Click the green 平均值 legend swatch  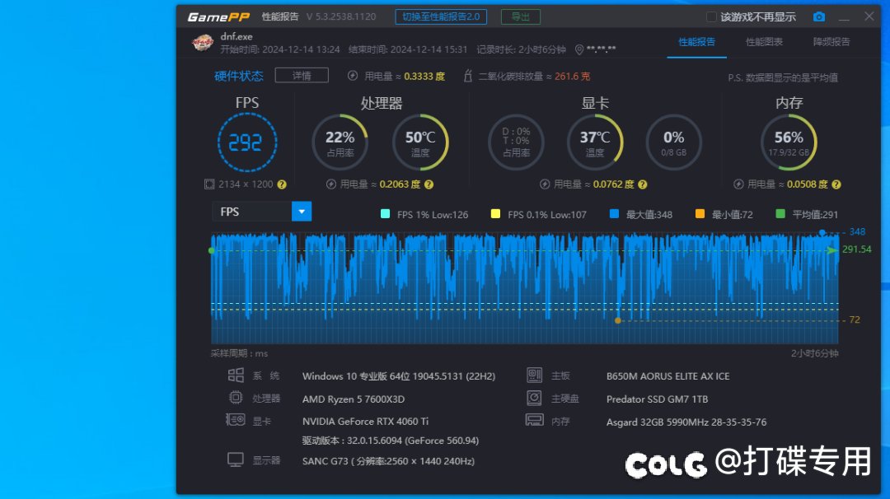[780, 214]
